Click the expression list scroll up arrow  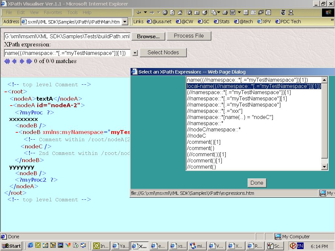(x=324, y=80)
